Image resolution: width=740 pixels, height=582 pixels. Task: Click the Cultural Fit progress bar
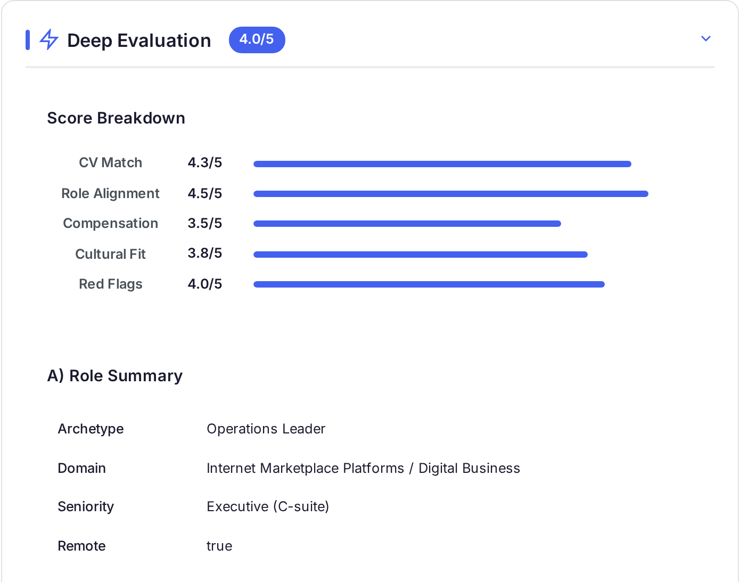(421, 255)
